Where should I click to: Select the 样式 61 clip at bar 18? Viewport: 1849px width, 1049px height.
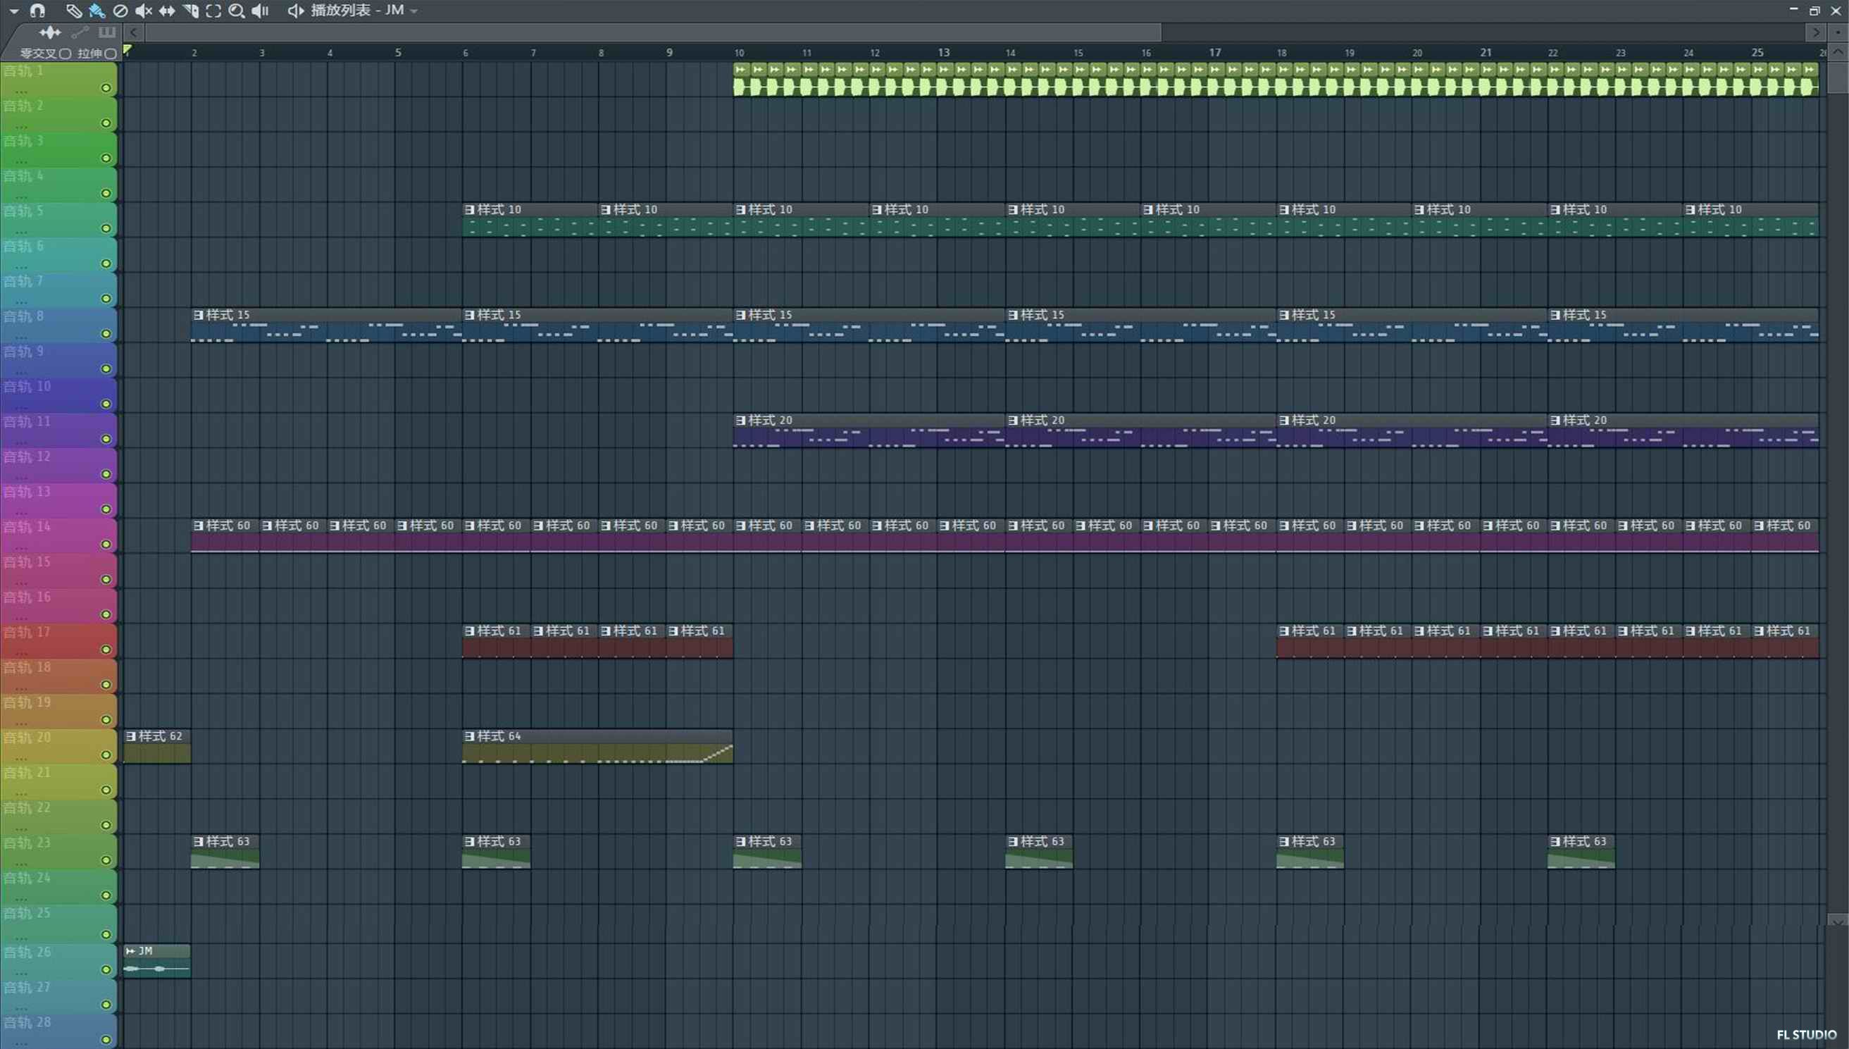(x=1310, y=640)
